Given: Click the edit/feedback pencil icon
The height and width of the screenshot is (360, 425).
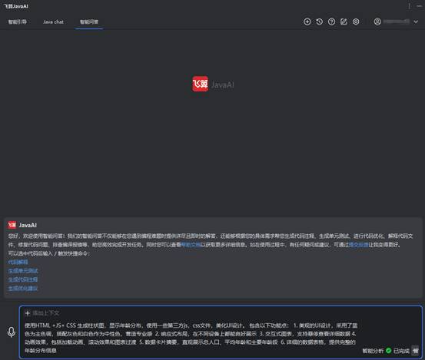Looking at the screenshot, I should pos(344,21).
